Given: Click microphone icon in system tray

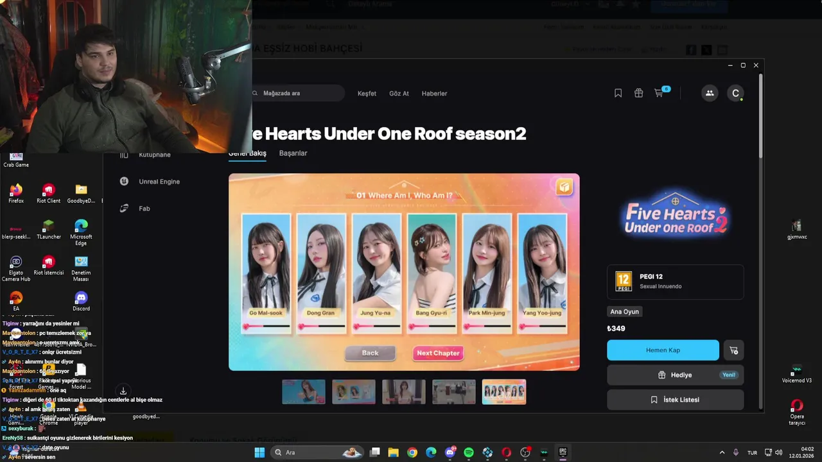Looking at the screenshot, I should [736, 452].
